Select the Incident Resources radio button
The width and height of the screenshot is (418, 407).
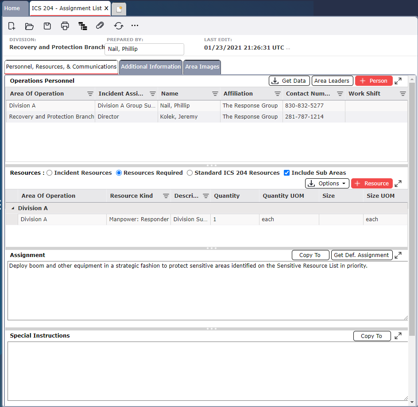point(50,173)
